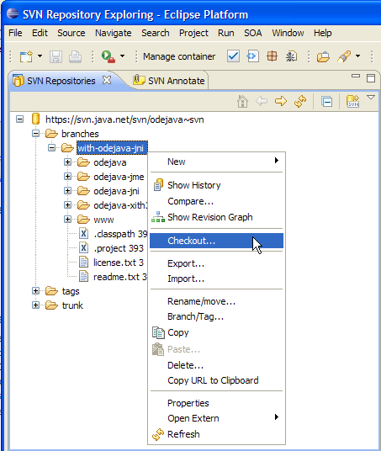
Task: Click the Manage container toolbar label
Action: pos(179,56)
